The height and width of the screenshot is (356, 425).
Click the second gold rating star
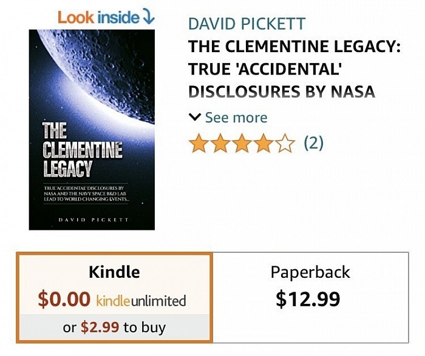tap(220, 143)
